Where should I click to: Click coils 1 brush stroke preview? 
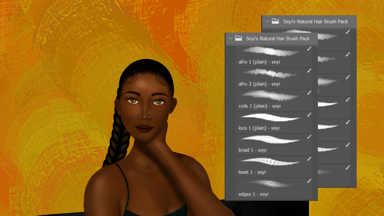click(x=270, y=96)
